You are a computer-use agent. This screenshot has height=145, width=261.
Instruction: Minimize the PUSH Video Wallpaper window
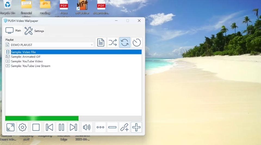click(x=116, y=21)
